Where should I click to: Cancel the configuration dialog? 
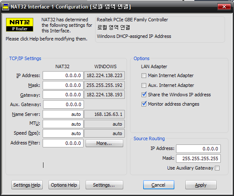coord(159,185)
